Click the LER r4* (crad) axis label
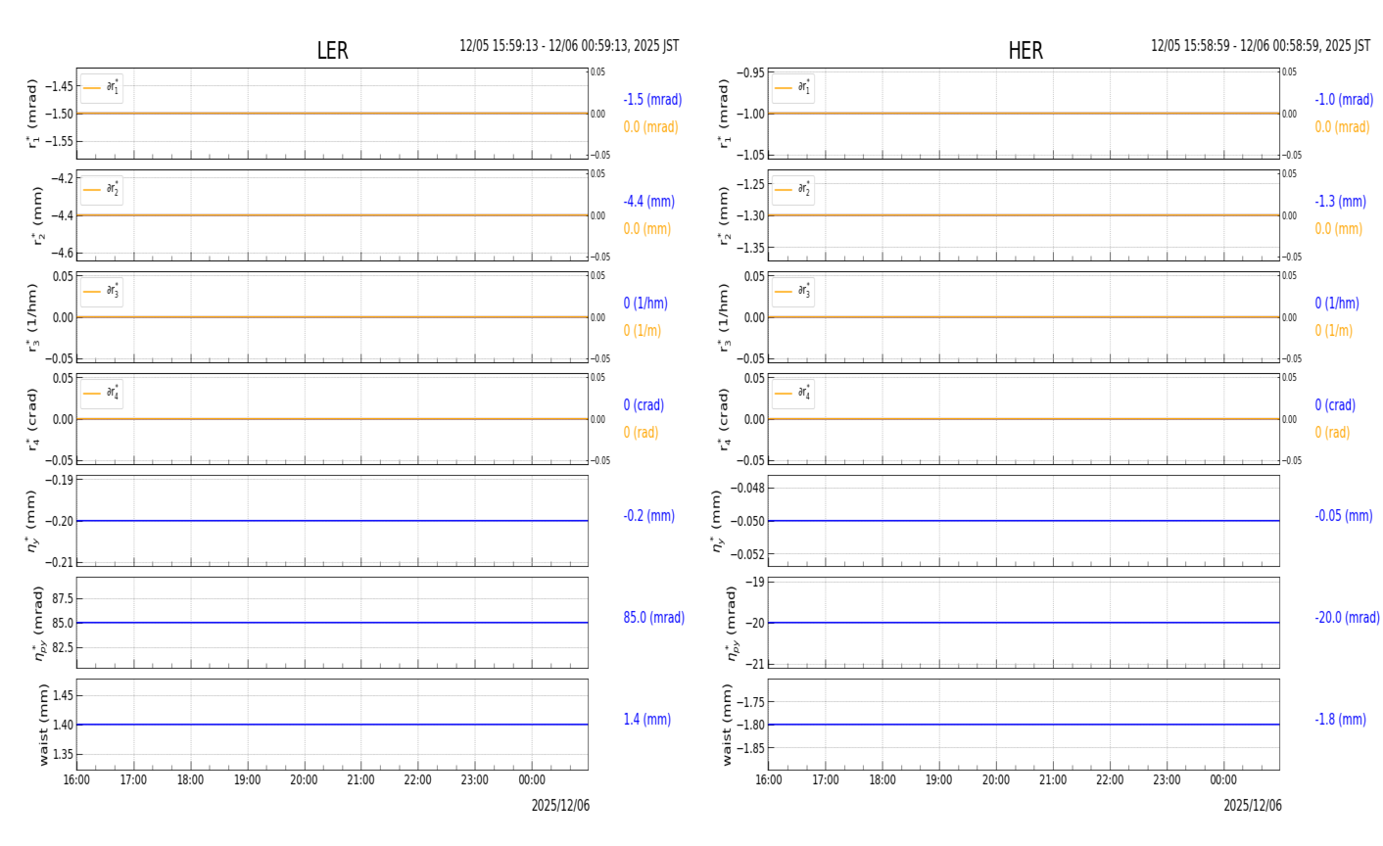Screen dimensions: 1383x846 [33, 419]
